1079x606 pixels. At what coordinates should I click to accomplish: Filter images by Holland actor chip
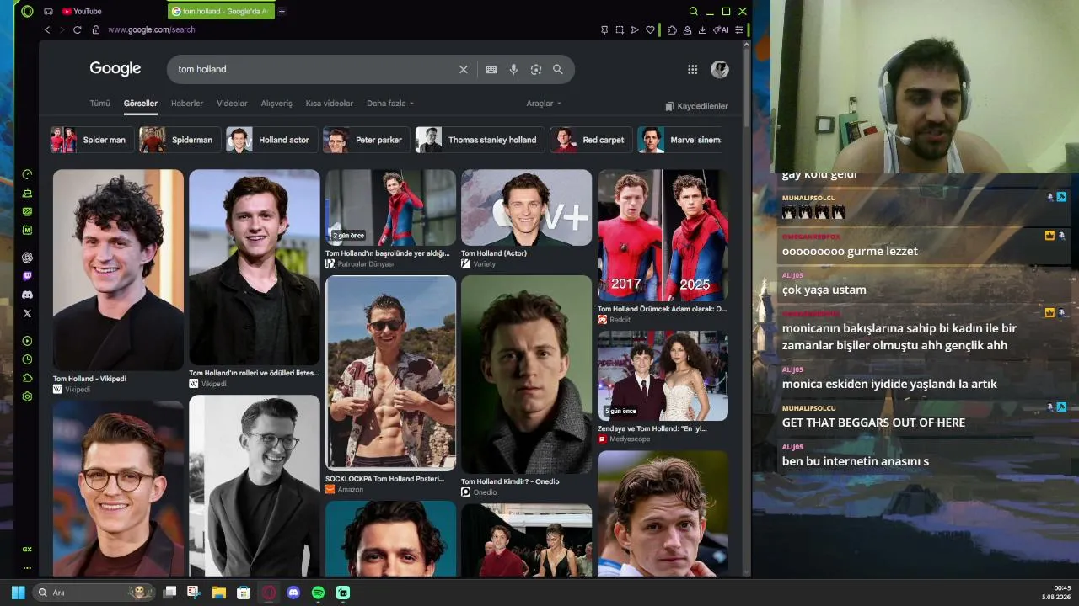click(x=271, y=140)
